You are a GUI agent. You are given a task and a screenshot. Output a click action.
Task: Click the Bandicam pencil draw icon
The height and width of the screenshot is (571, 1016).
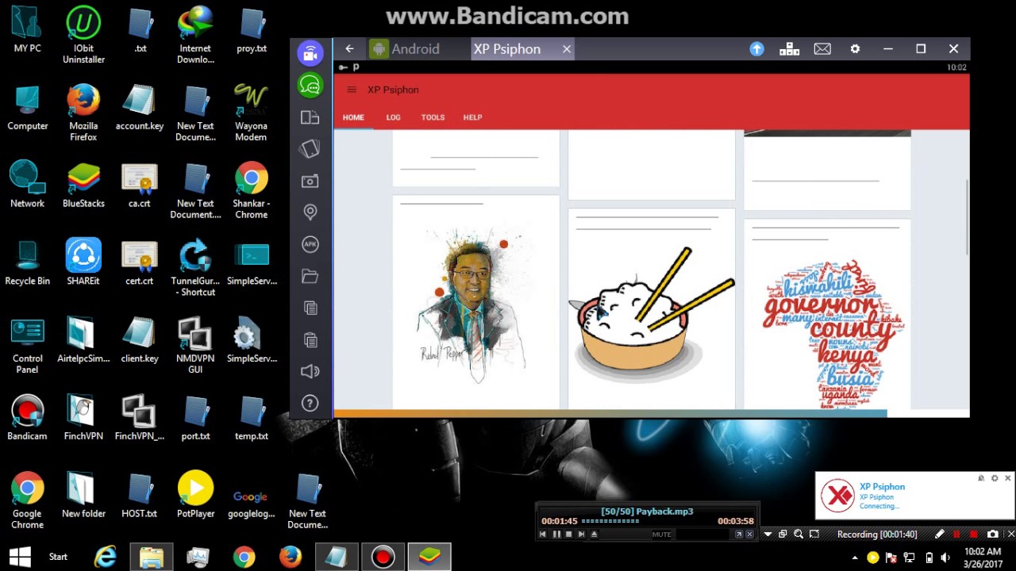click(x=939, y=535)
